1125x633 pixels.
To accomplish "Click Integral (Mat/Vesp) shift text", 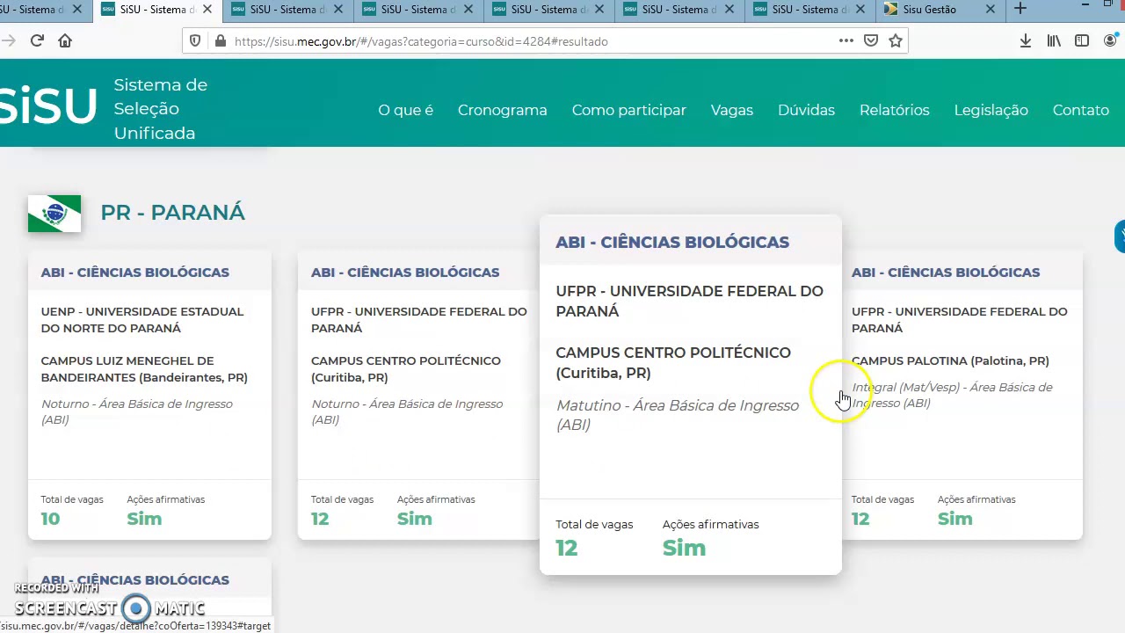I will [952, 395].
